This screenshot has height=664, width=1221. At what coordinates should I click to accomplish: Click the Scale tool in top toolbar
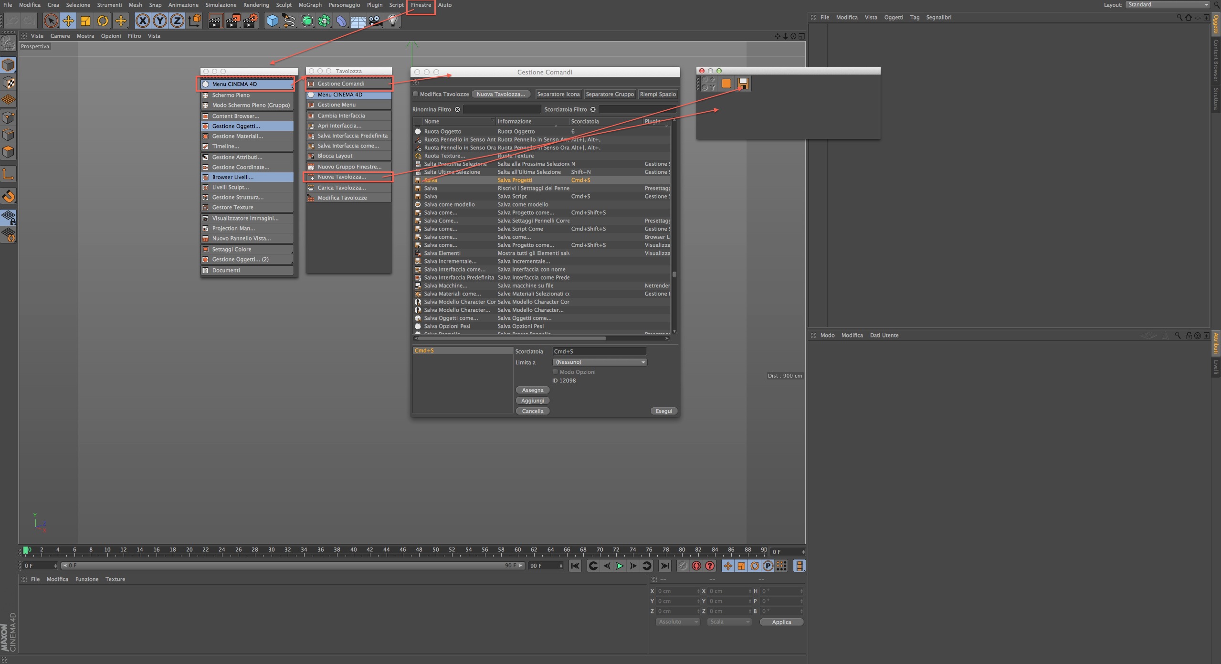[x=85, y=21]
